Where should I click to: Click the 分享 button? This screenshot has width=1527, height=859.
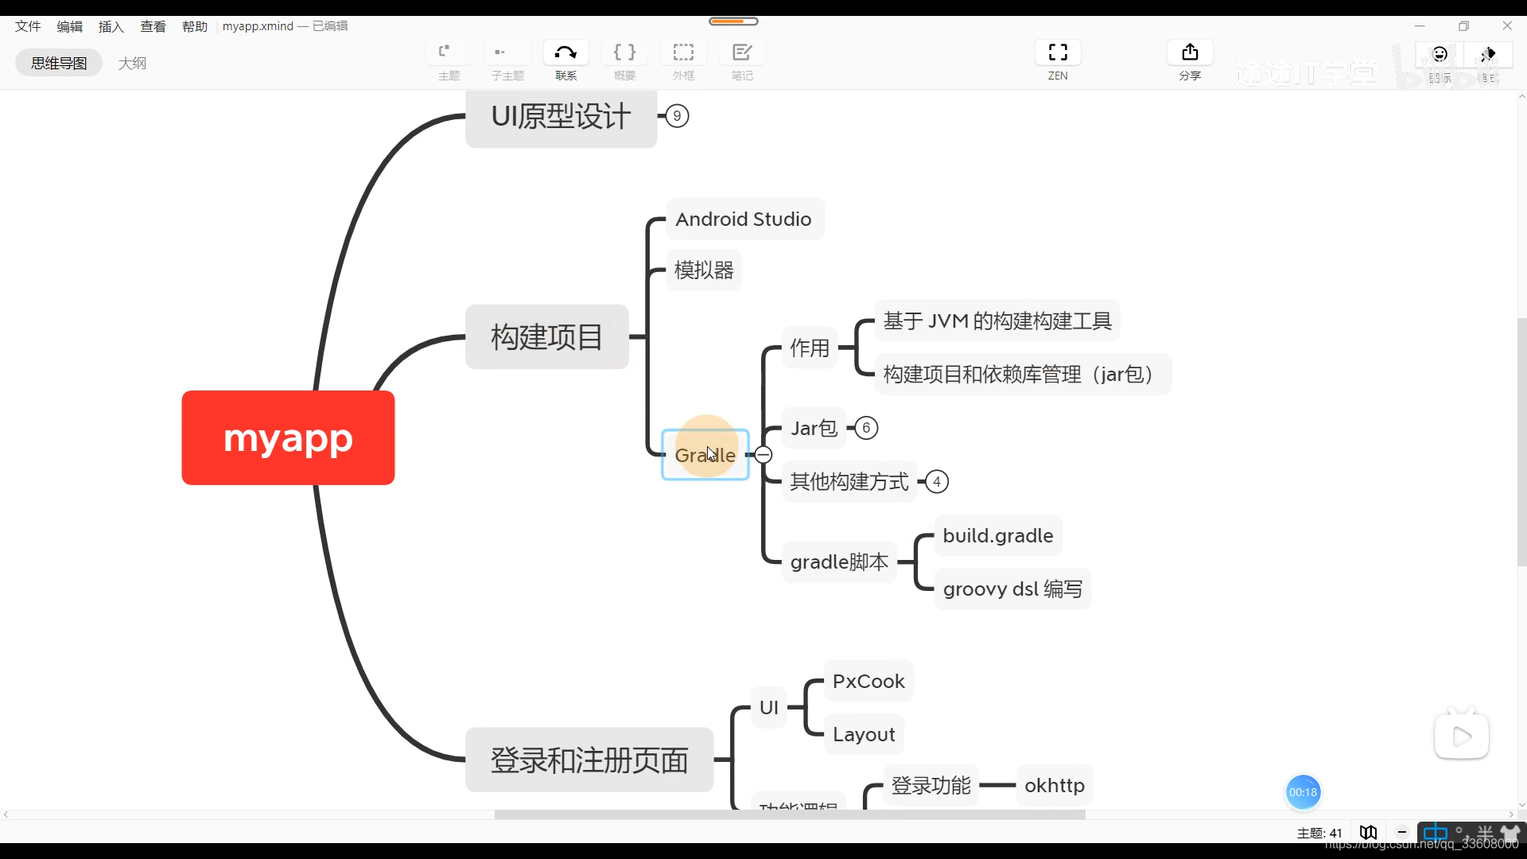pos(1189,60)
